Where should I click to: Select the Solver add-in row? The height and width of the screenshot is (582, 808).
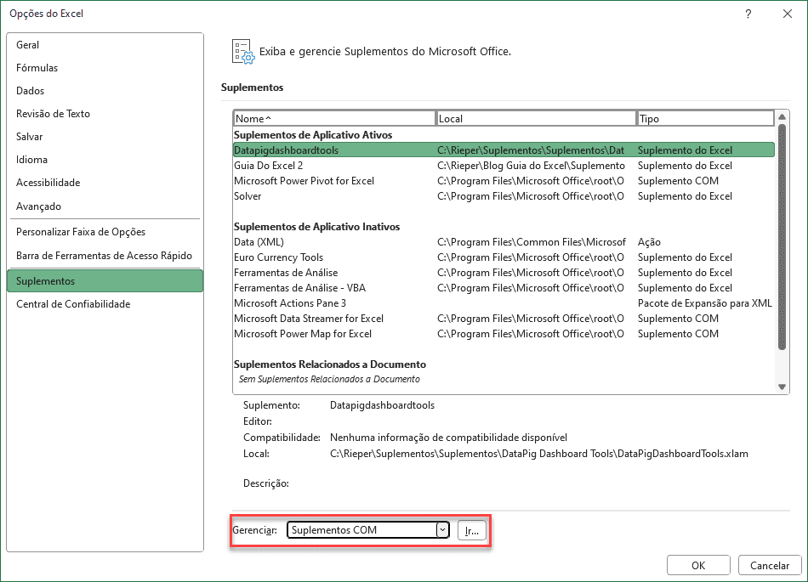(x=504, y=196)
